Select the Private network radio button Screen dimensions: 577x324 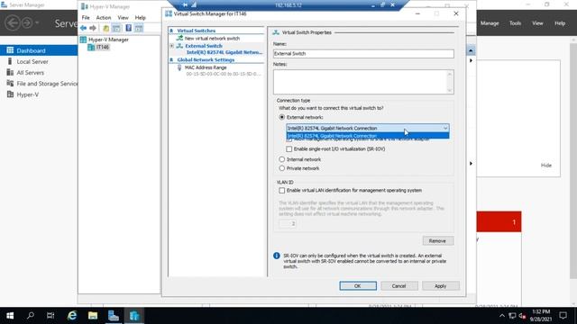tap(282, 168)
